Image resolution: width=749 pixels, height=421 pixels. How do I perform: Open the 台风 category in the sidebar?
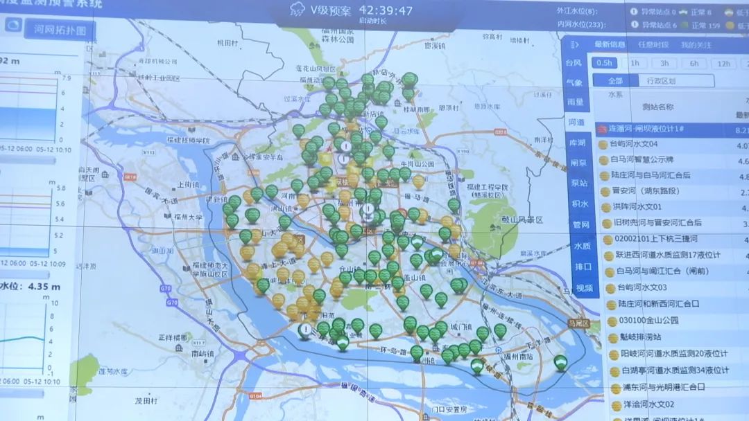click(574, 62)
